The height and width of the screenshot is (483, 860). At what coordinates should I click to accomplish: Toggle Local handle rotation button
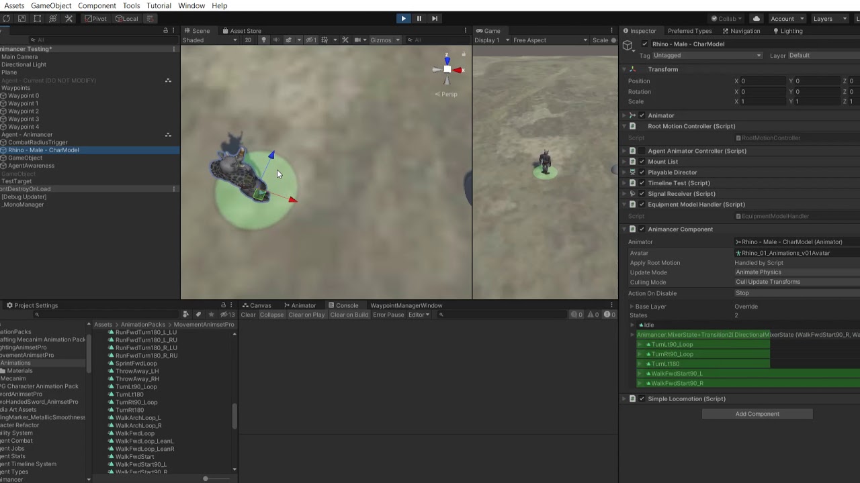pyautogui.click(x=126, y=19)
